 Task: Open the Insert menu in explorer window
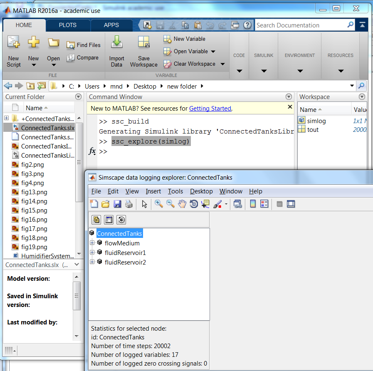(x=153, y=191)
